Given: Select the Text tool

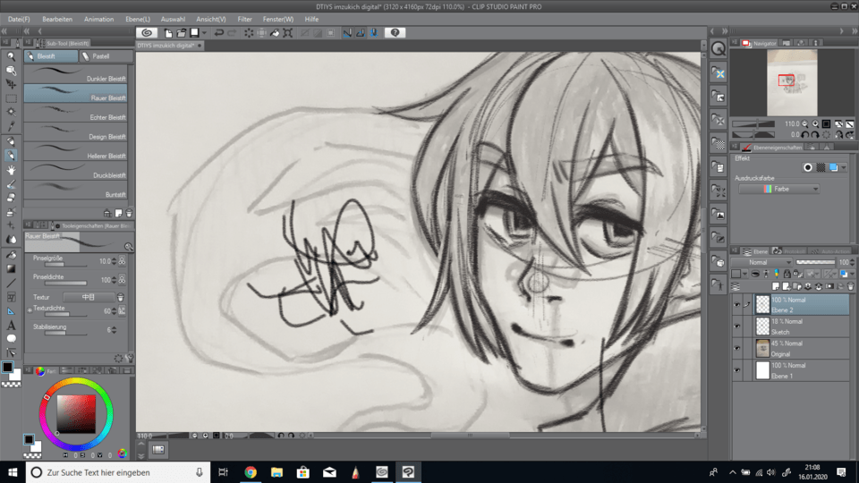Looking at the screenshot, I should 12,325.
